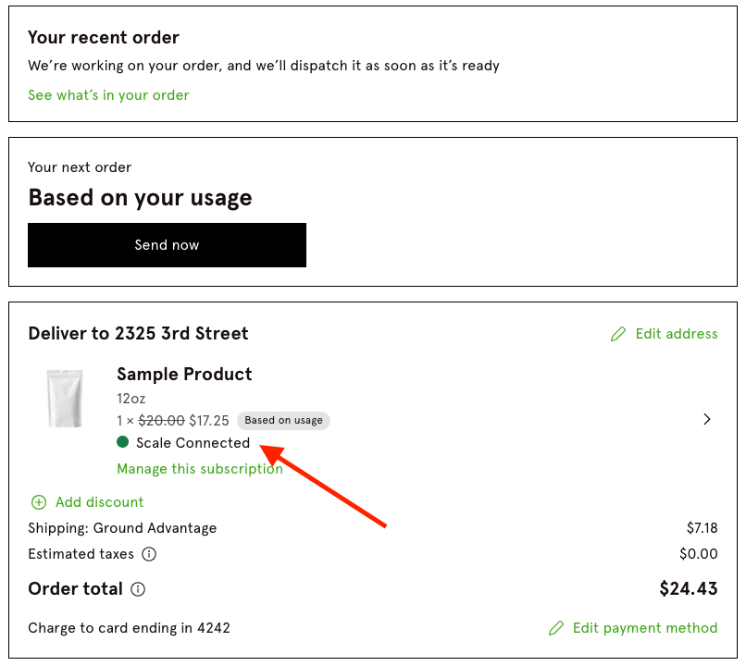The width and height of the screenshot is (746, 666).
Task: Click the info icon next to Estimated taxes
Action: pyautogui.click(x=149, y=554)
